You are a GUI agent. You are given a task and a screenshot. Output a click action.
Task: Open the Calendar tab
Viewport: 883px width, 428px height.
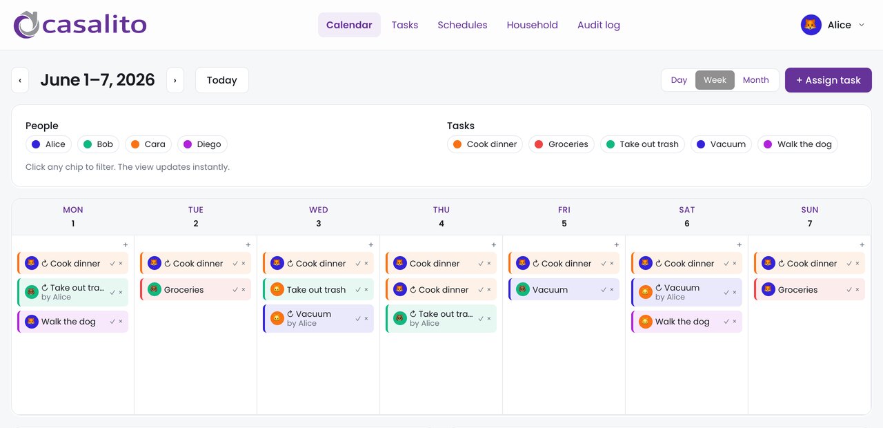click(349, 25)
